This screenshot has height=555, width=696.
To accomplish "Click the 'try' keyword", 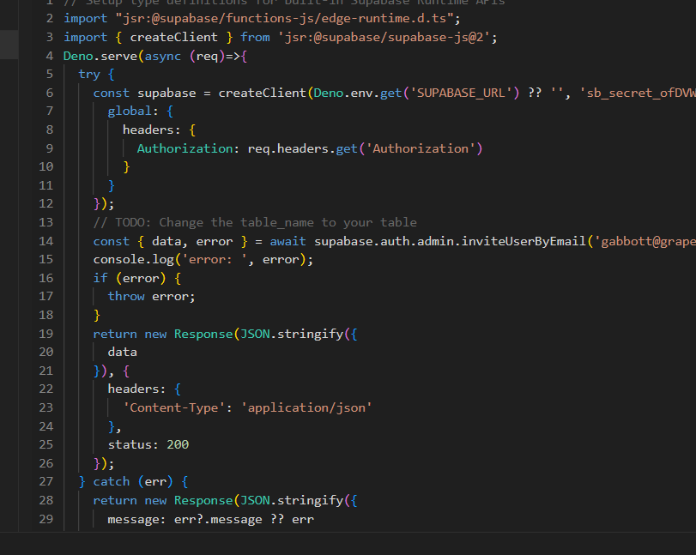I will pyautogui.click(x=89, y=74).
